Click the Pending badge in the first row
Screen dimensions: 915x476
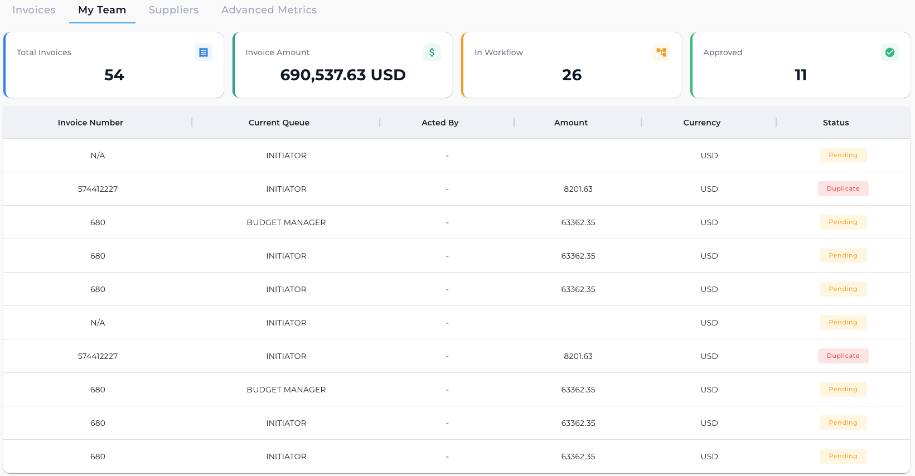pyautogui.click(x=843, y=156)
